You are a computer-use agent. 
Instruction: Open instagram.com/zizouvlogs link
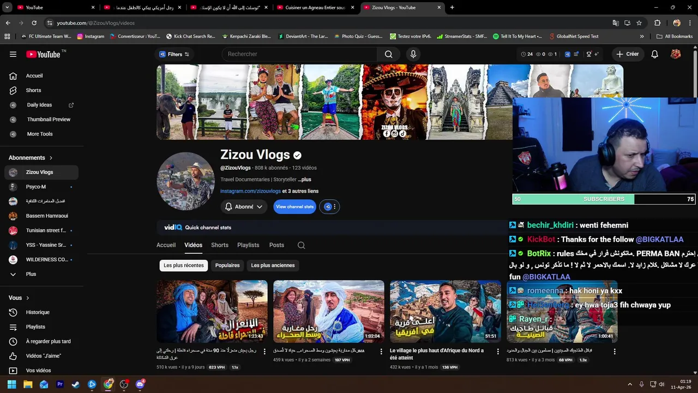pos(250,191)
